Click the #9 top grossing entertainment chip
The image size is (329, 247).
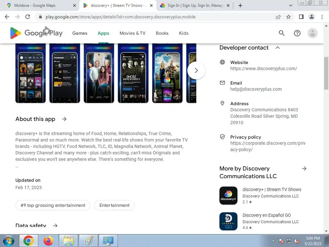(x=53, y=205)
